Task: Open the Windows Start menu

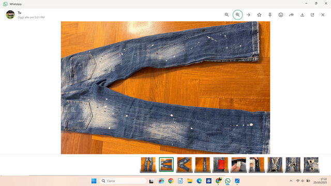Action: pyautogui.click(x=94, y=181)
